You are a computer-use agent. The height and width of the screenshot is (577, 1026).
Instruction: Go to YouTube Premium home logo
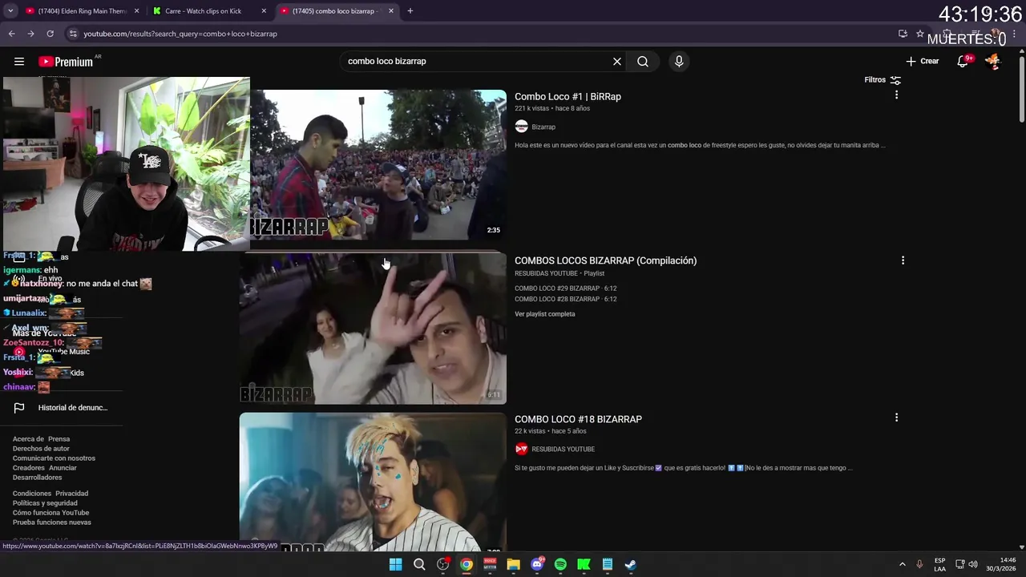pyautogui.click(x=66, y=62)
